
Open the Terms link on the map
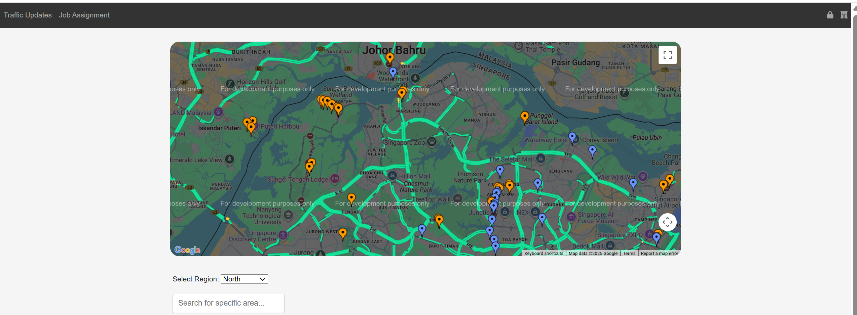click(x=629, y=254)
